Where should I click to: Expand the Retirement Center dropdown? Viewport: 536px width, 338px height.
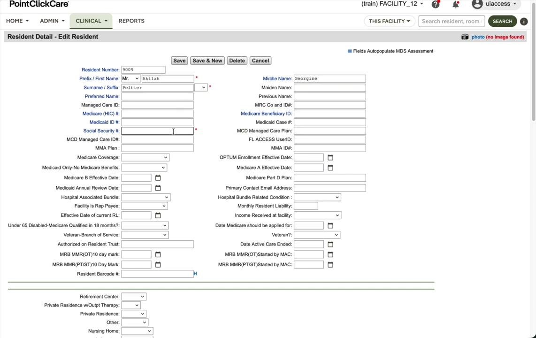[134, 297]
